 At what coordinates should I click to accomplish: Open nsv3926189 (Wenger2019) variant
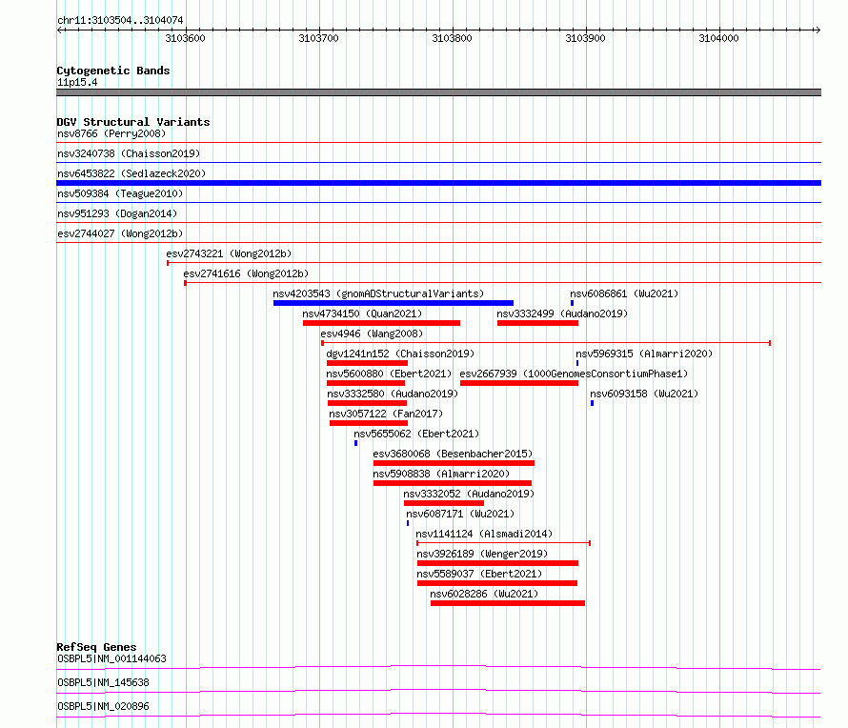(x=482, y=554)
